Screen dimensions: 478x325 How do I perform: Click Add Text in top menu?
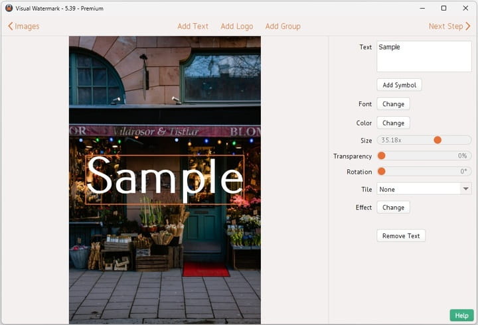[x=193, y=27]
